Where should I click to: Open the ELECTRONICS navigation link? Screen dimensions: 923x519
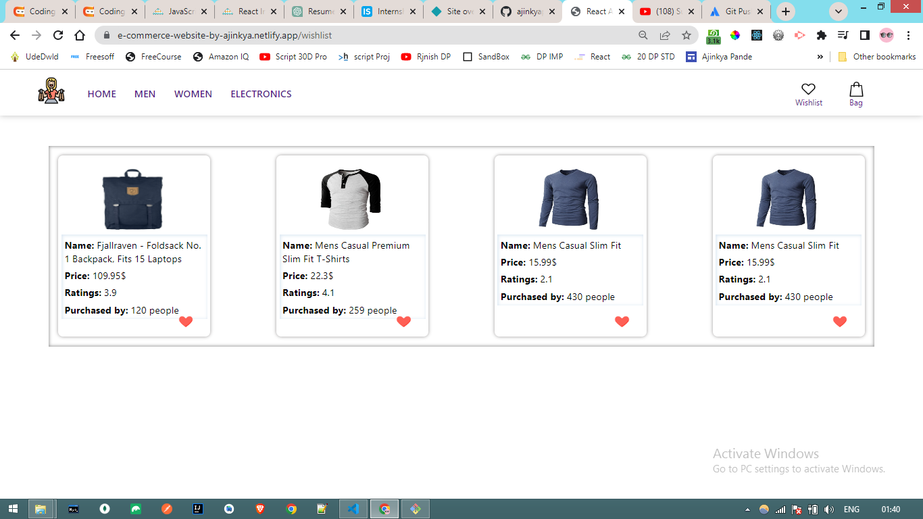pos(261,94)
